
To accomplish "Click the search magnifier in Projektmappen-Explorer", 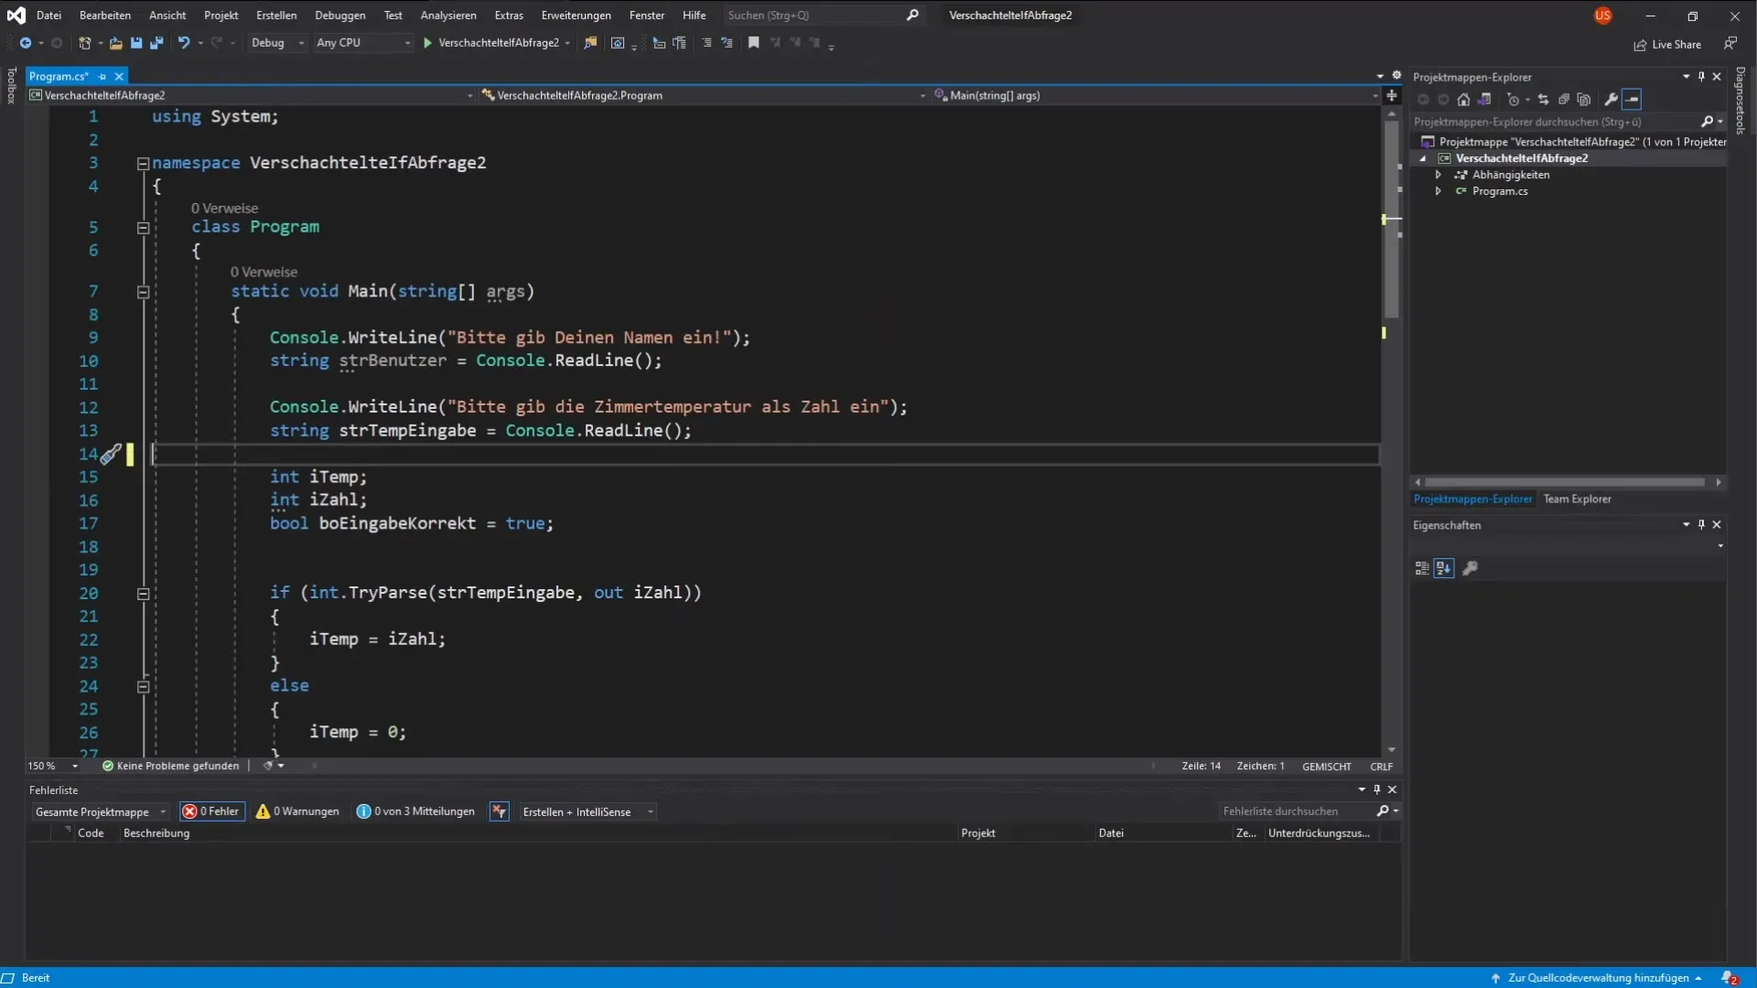I will point(1707,122).
